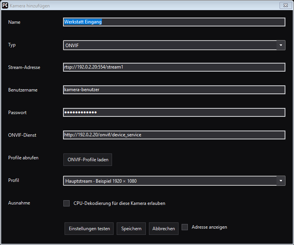The height and width of the screenshot is (245, 294).
Task: Click the ONVIF-Dienst label
Action: pos(22,135)
